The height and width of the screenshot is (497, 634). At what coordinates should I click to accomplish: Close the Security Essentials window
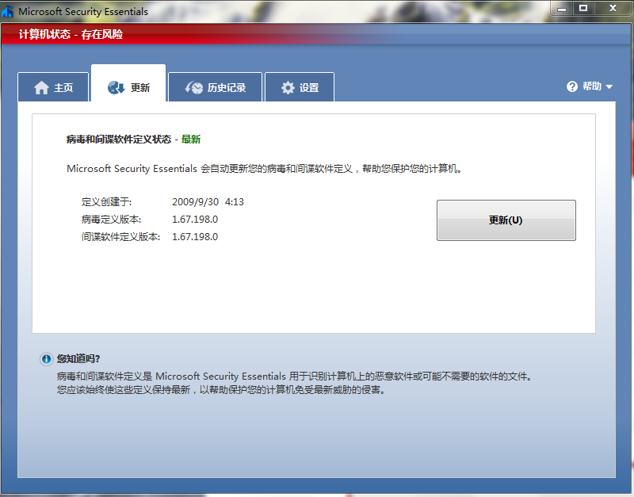pos(613,9)
